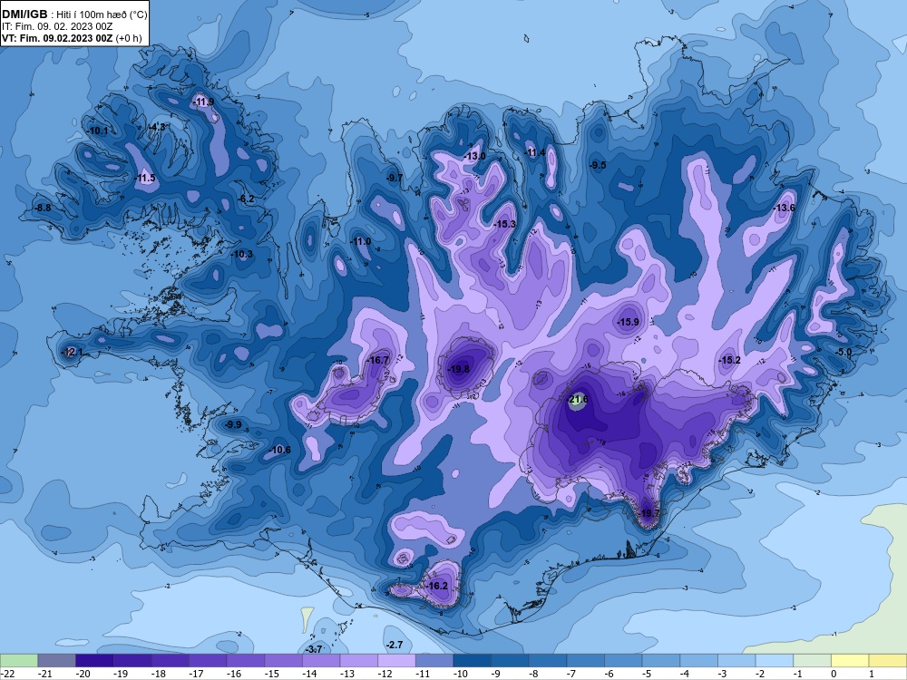907x680 pixels.
Task: Click the legend color swatch above the -20 label
Action: pos(95,660)
